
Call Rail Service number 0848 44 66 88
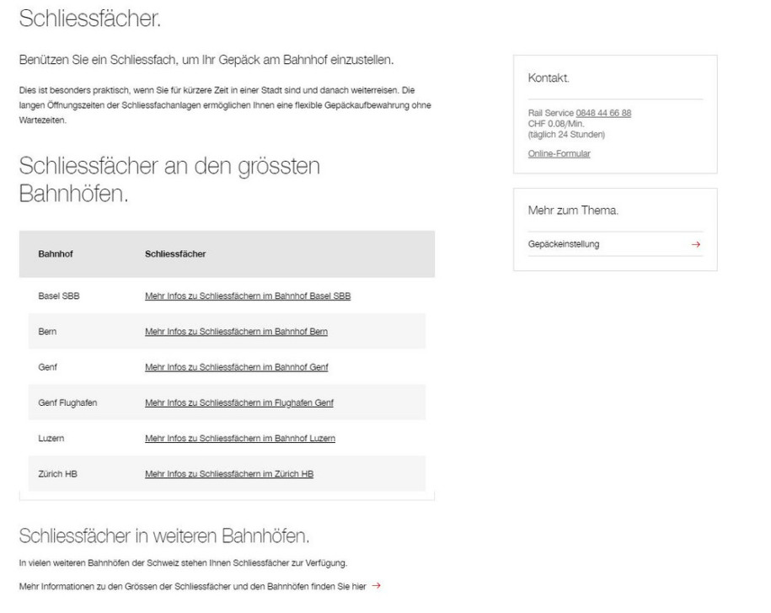(x=603, y=113)
